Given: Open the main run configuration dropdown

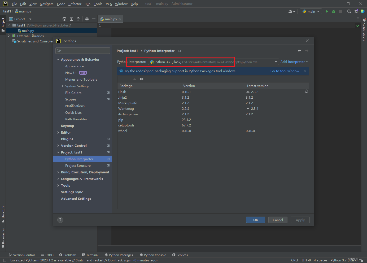Looking at the screenshot, I should tap(311, 11).
